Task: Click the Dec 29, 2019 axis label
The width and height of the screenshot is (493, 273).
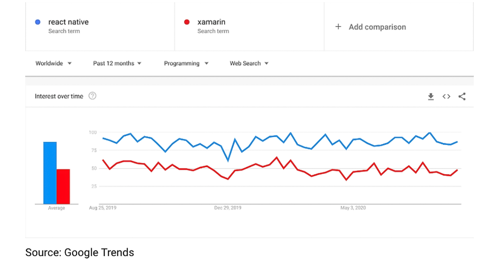Action: pyautogui.click(x=228, y=208)
